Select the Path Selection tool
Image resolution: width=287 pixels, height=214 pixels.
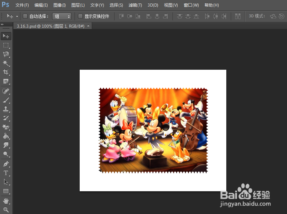click(6, 182)
